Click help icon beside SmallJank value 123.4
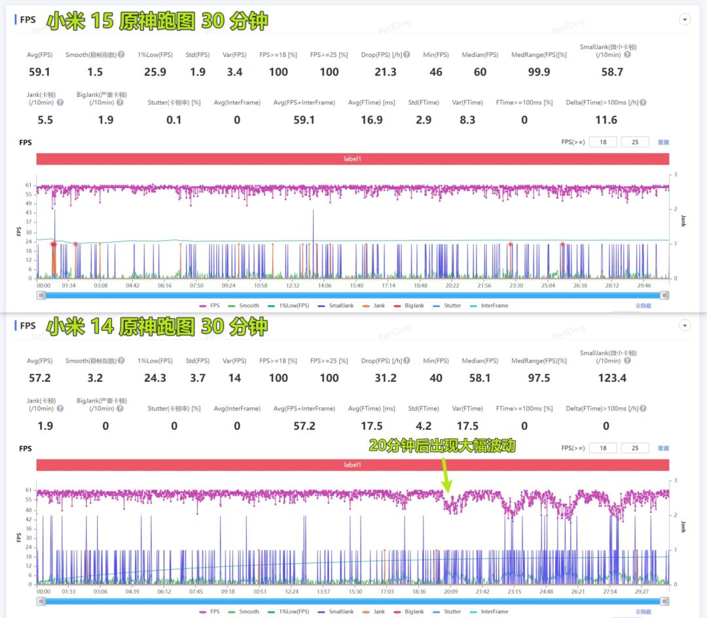Viewport: 707px width, 618px height. click(628, 361)
